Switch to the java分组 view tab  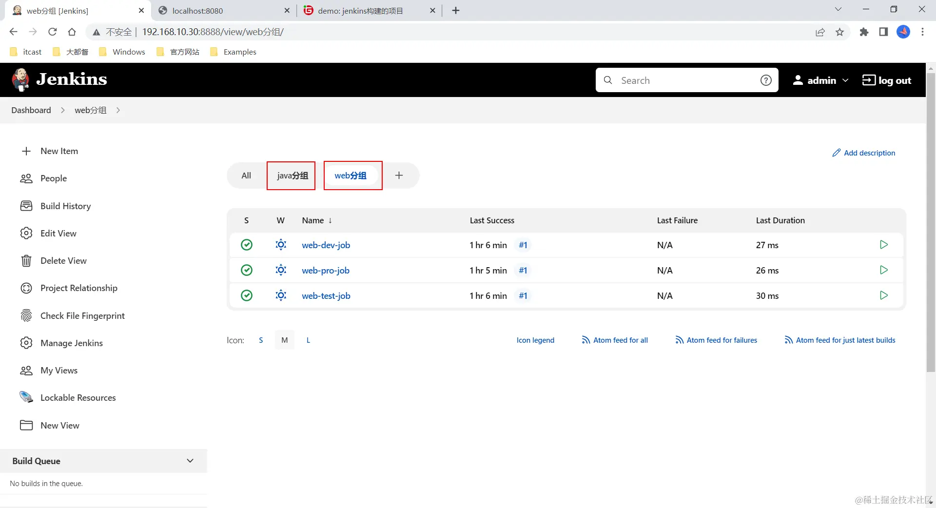coord(292,176)
